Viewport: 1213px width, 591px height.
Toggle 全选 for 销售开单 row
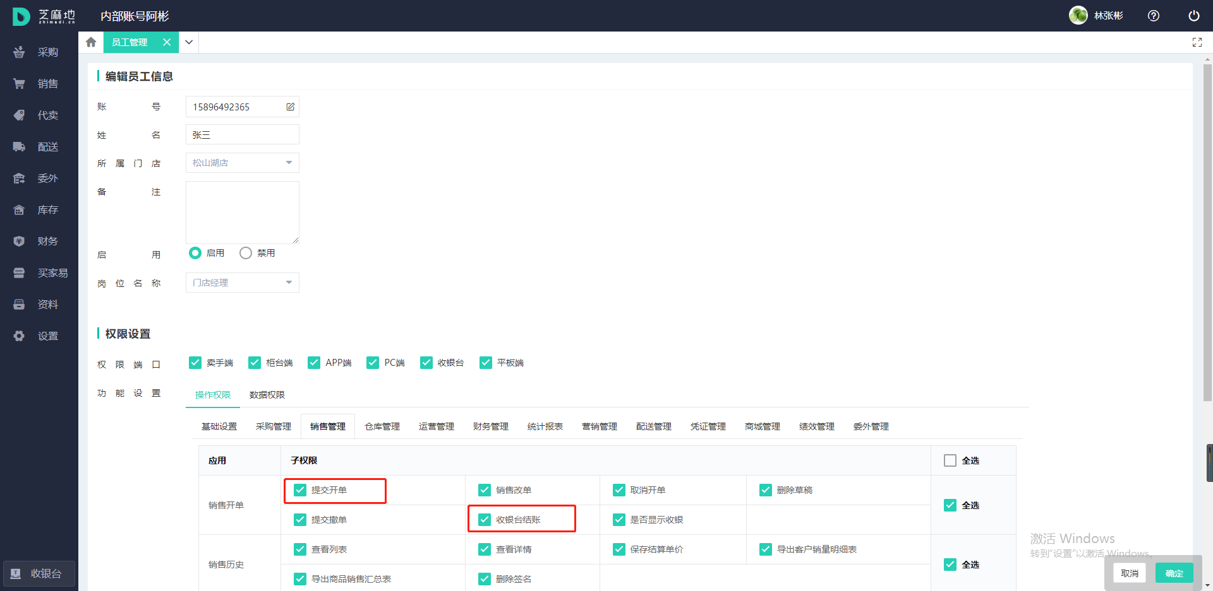[950, 505]
